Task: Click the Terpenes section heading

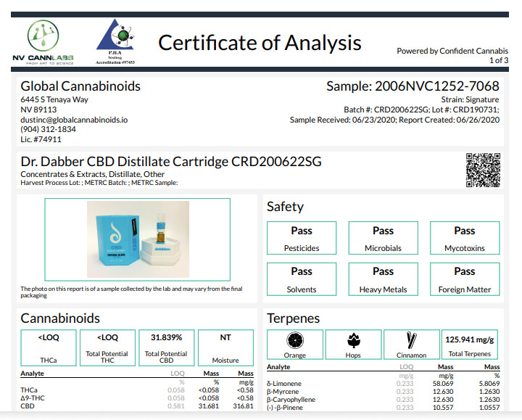Action: [x=294, y=318]
